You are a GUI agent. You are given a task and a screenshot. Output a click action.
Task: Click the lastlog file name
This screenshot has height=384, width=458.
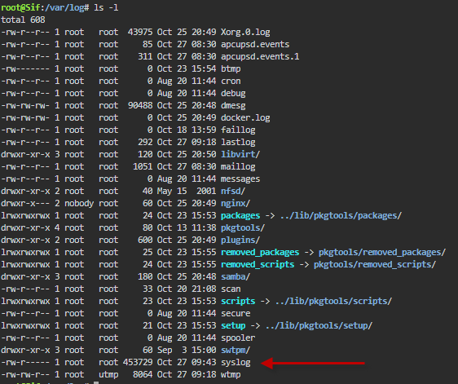(x=238, y=143)
